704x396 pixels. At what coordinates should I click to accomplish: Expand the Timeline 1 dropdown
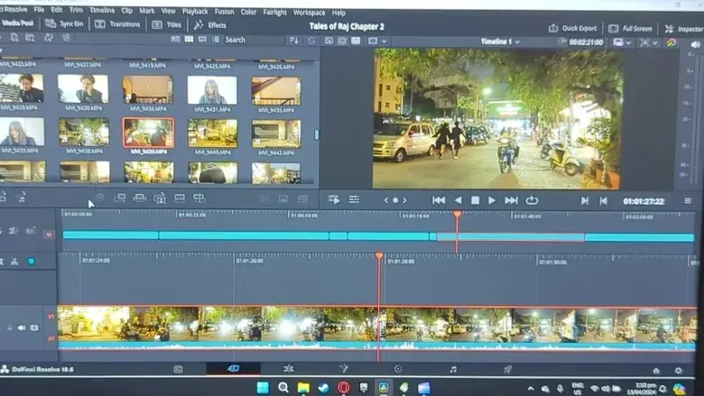coord(518,42)
